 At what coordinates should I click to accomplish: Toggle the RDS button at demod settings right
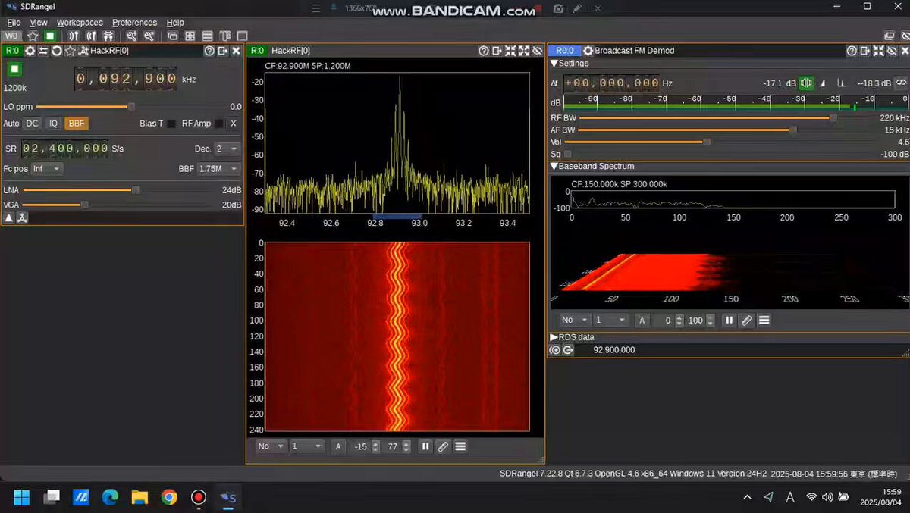(x=901, y=83)
